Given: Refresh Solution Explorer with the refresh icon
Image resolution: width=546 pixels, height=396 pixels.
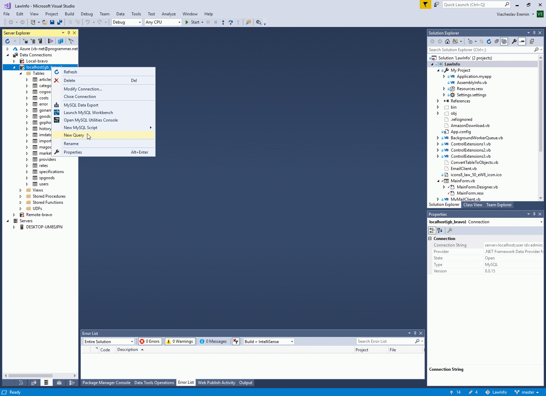Looking at the screenshot, I should [x=489, y=41].
